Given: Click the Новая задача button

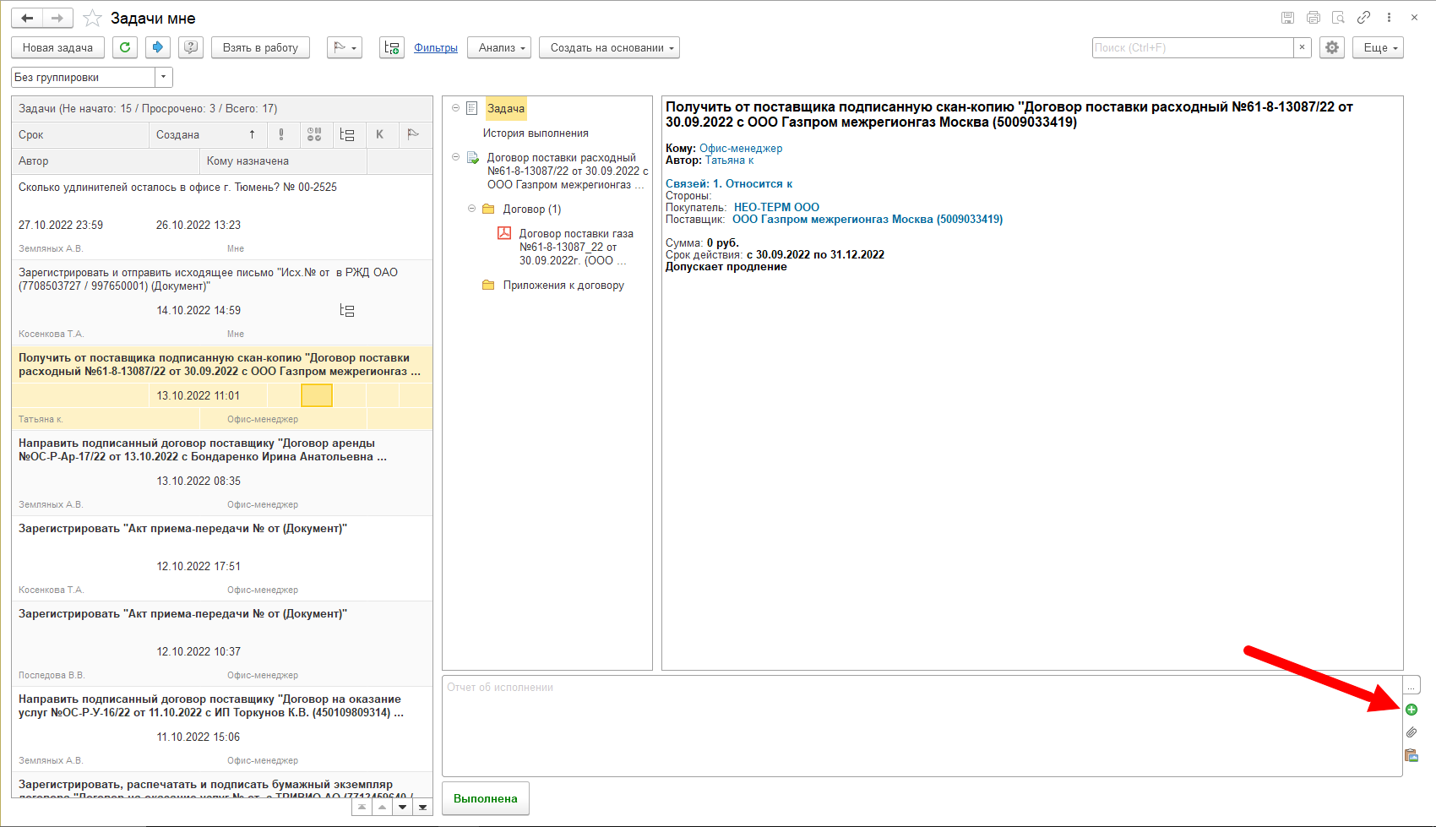Looking at the screenshot, I should coord(57,47).
